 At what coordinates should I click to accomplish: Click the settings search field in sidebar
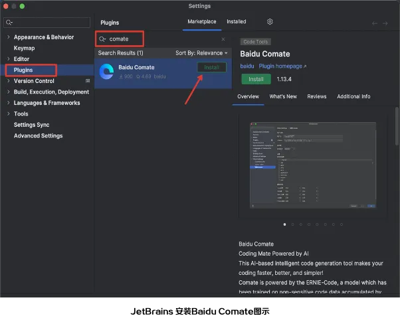click(x=47, y=23)
